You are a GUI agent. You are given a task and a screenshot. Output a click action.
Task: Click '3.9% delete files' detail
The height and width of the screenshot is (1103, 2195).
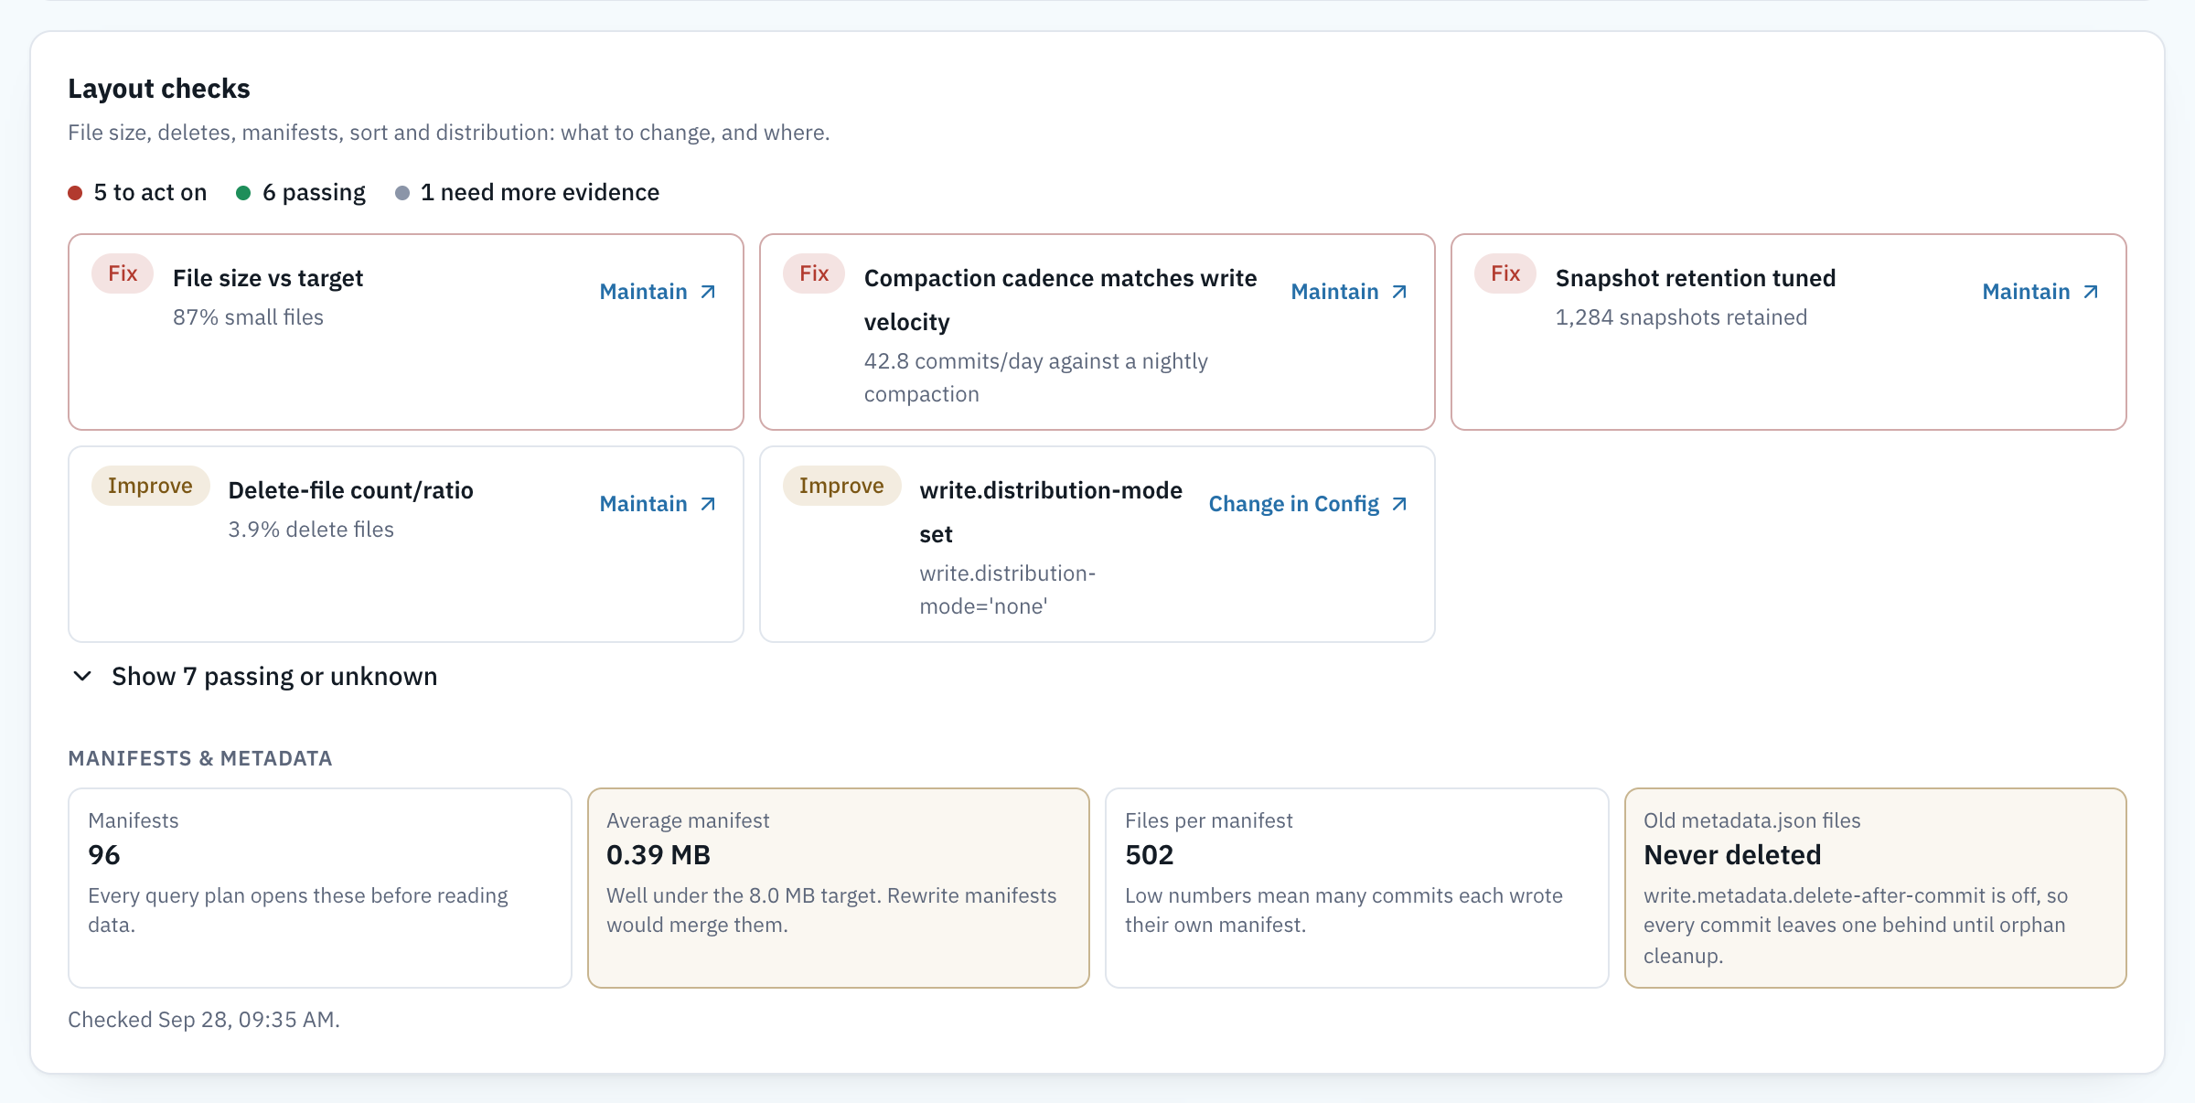[x=311, y=530]
